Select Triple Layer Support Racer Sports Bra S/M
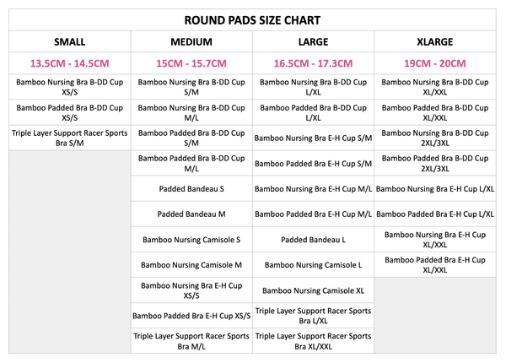 [70, 138]
